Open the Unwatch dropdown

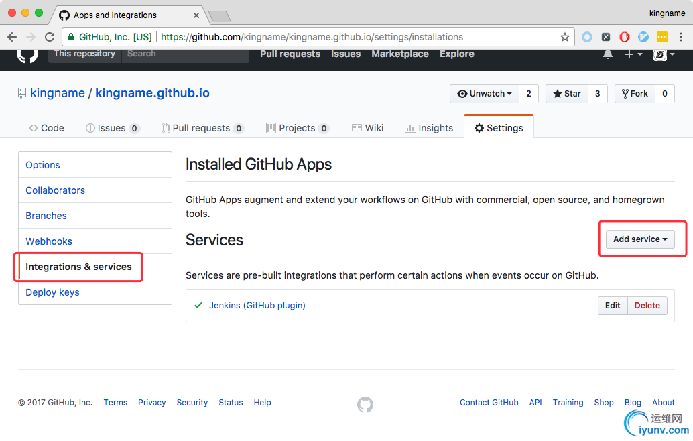coord(485,94)
